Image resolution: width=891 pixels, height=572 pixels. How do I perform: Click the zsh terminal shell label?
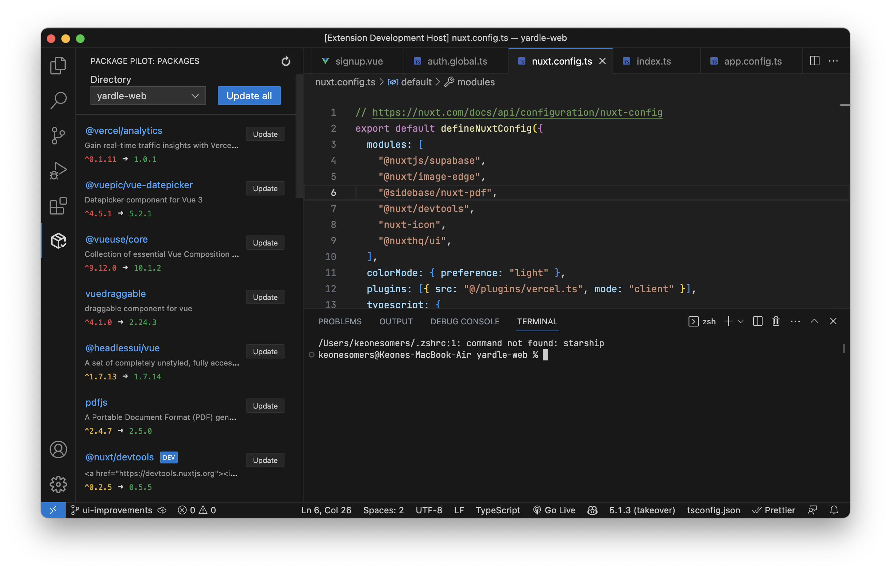[x=702, y=321]
